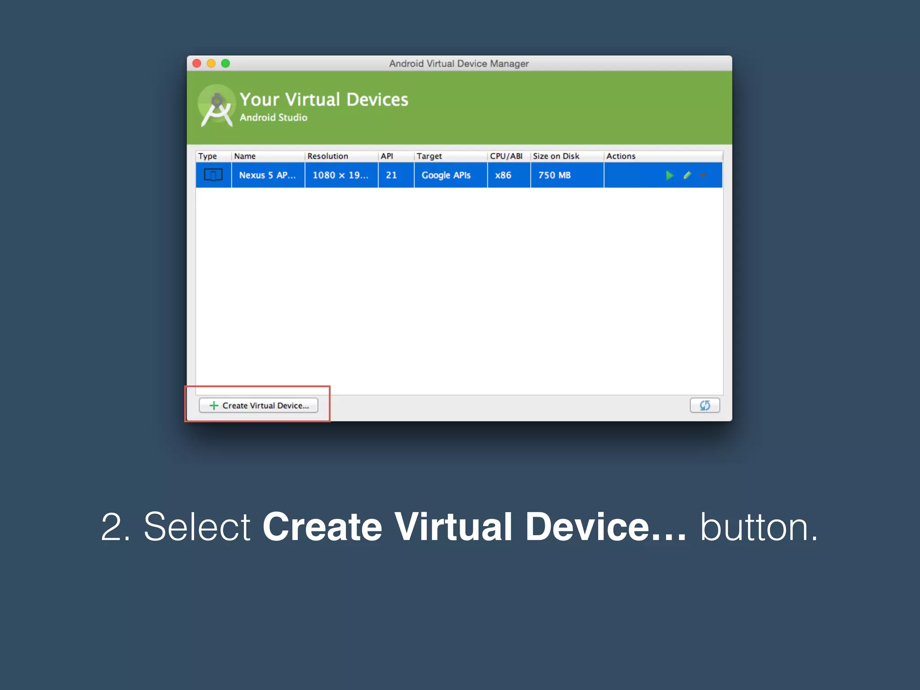The image size is (920, 690).
Task: Minimize the AVD Manager window
Action: coord(211,63)
